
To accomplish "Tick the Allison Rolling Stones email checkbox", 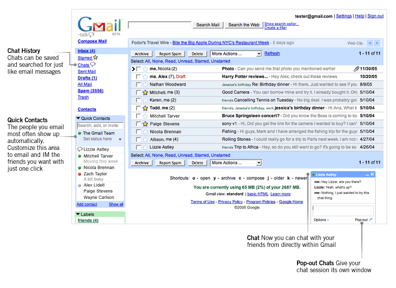I will click(138, 140).
